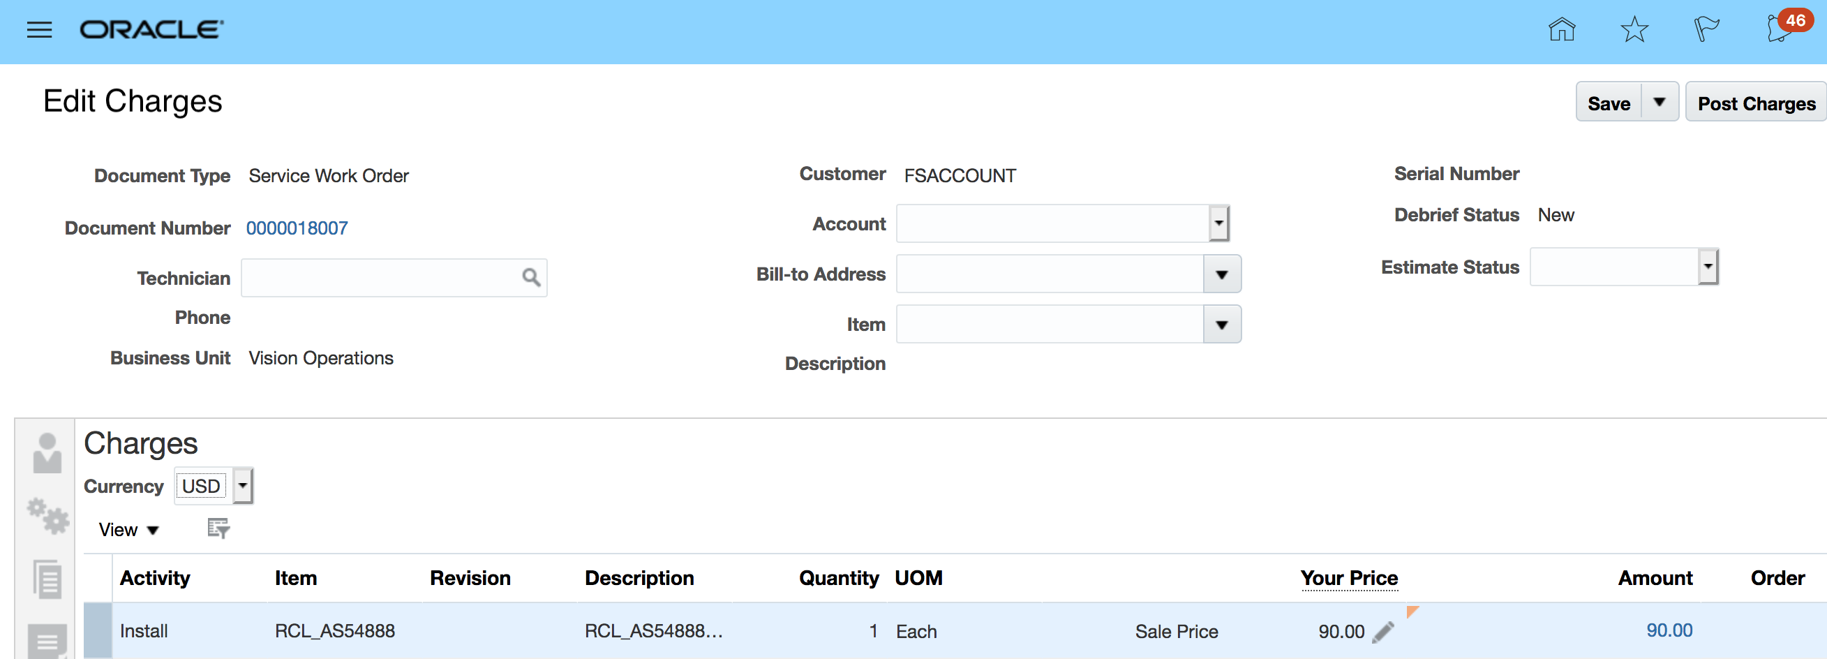
Task: Click the Technician search magnifier icon
Action: coord(531,277)
